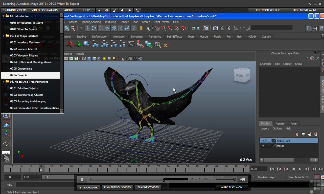Image resolution: width=324 pixels, height=194 pixels.
Task: Collapse the 03. Nodes And Transformations folder
Action: [x=4, y=82]
